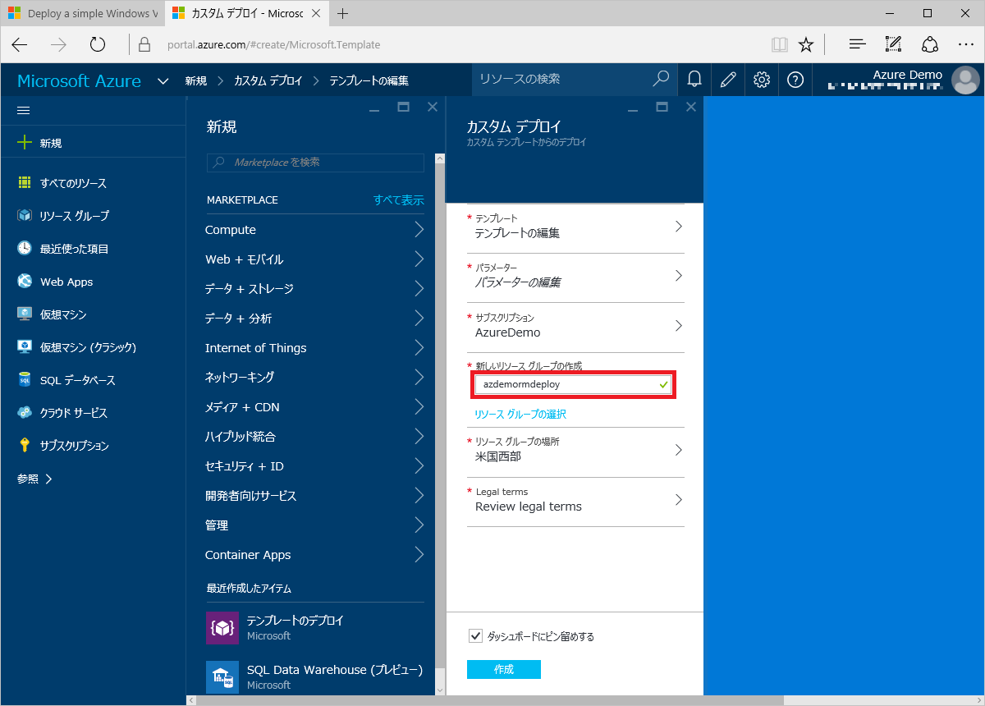
Task: Click browser address bar URL
Action: click(x=273, y=44)
